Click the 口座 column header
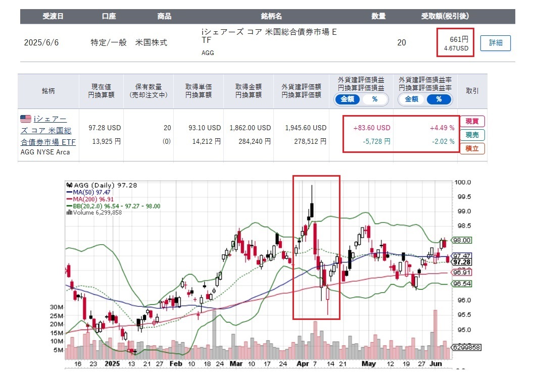 (109, 16)
